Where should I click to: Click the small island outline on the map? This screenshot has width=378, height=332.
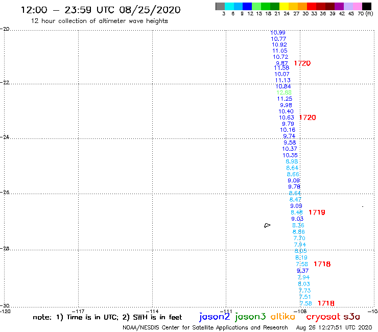coord(267,225)
